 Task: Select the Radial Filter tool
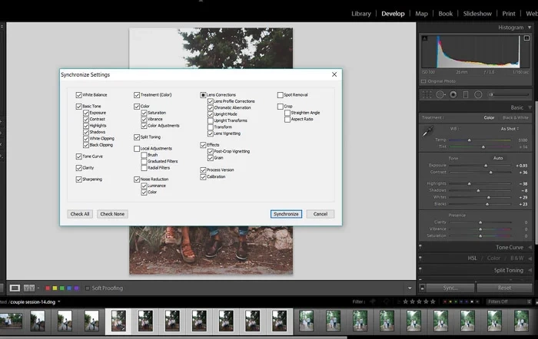click(478, 94)
